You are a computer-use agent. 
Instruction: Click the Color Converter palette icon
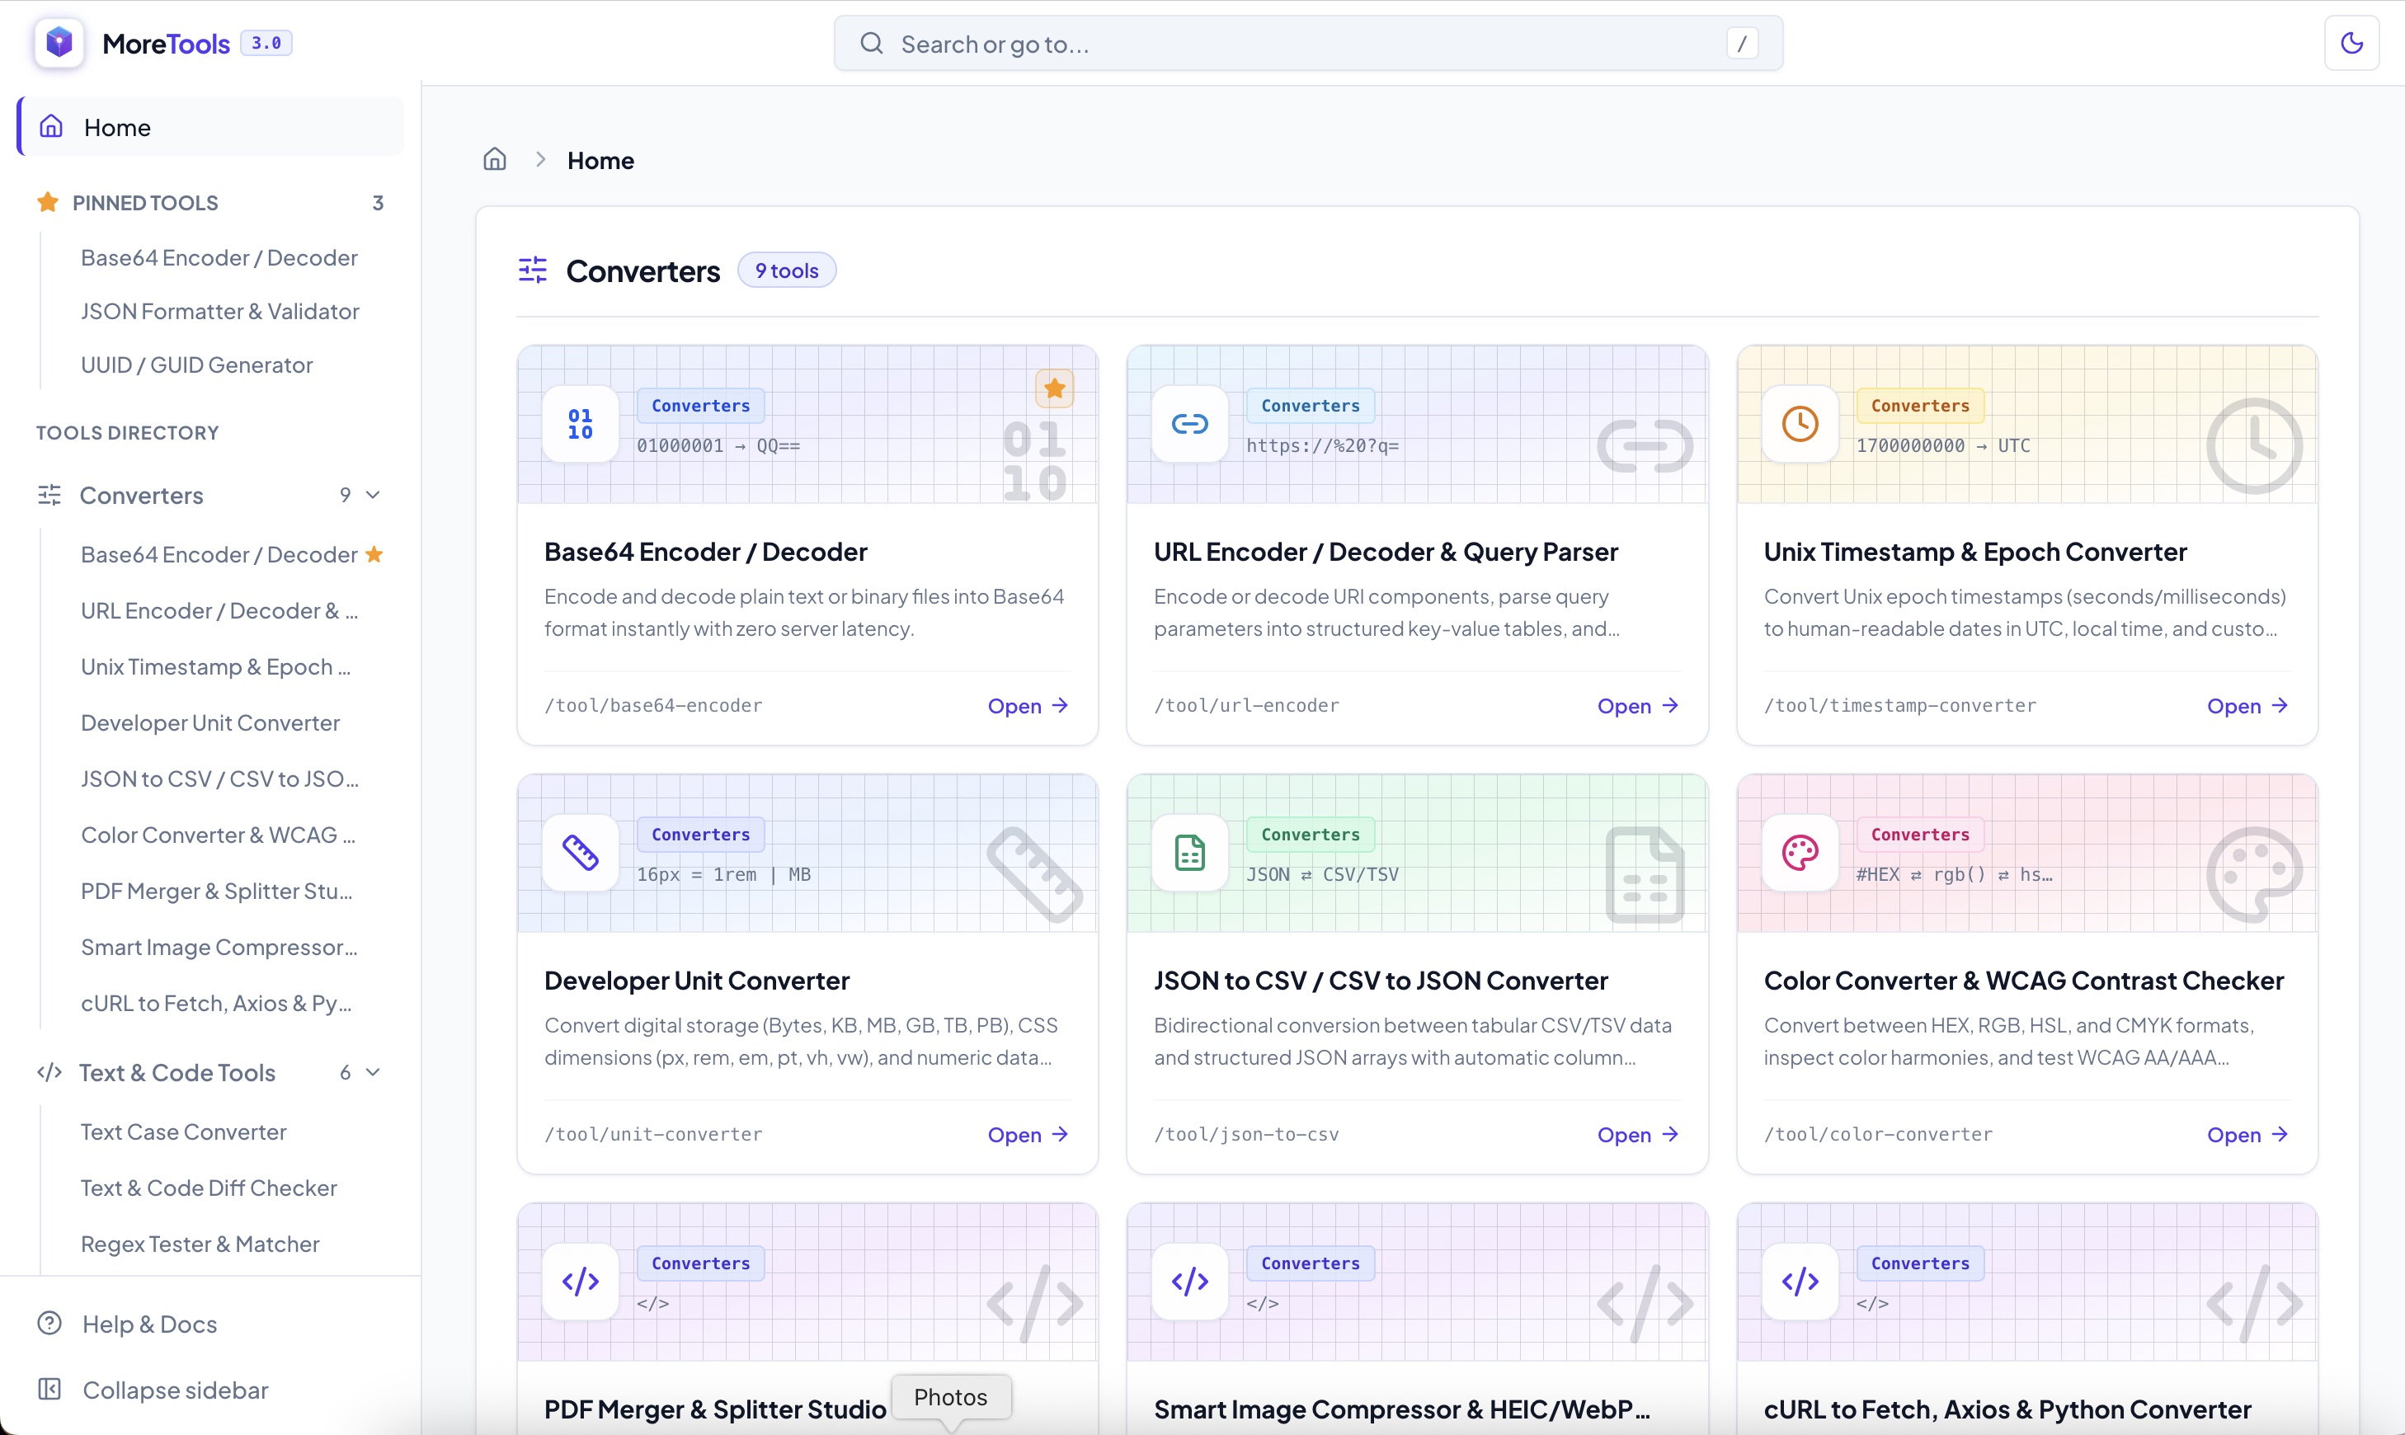point(1800,852)
